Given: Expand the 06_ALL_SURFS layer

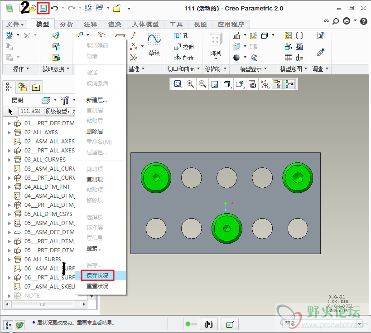Looking at the screenshot, I should click(x=9, y=260).
